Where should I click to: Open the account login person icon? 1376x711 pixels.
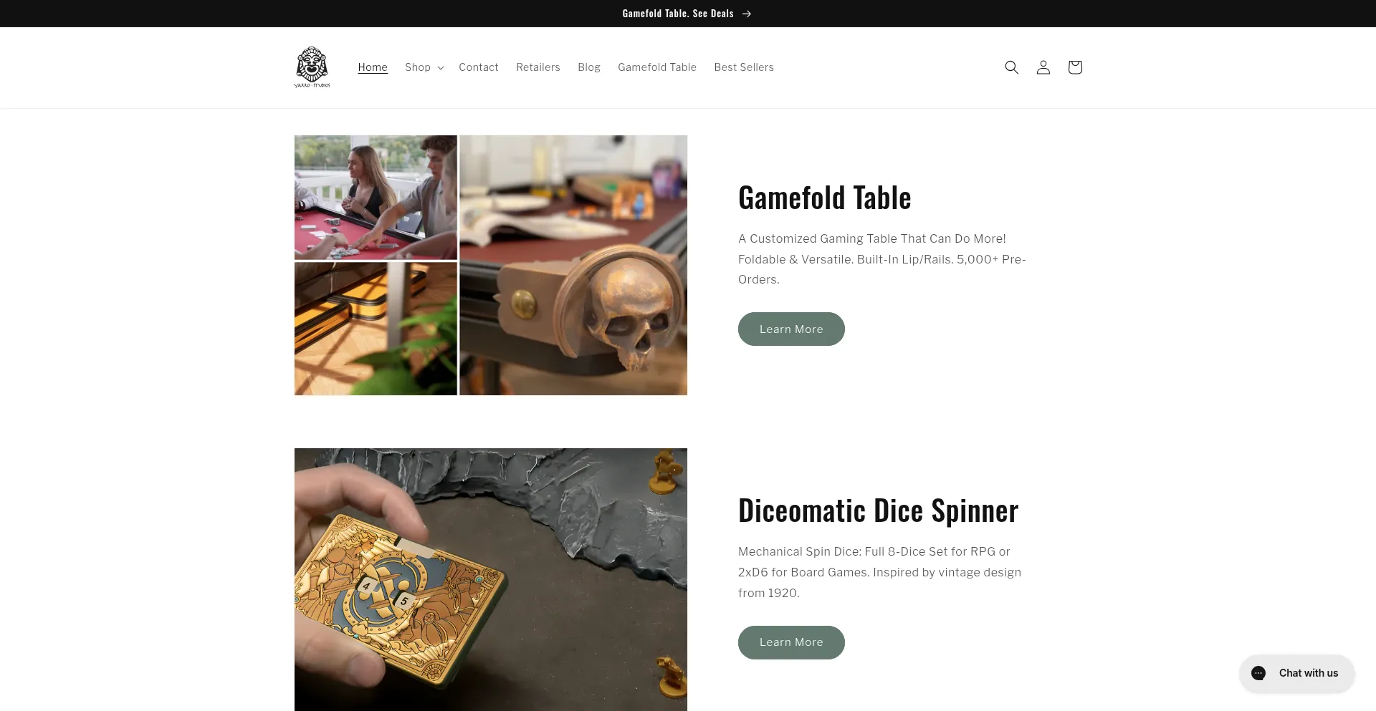point(1043,67)
